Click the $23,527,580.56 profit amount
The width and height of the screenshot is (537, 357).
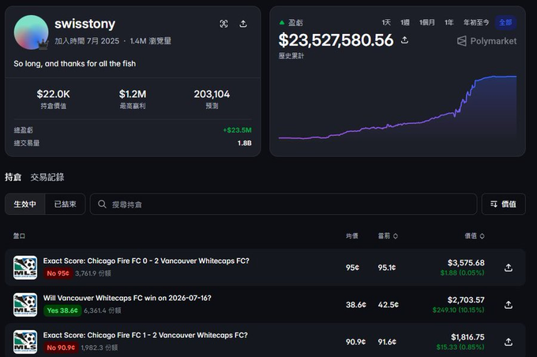pyautogui.click(x=336, y=40)
